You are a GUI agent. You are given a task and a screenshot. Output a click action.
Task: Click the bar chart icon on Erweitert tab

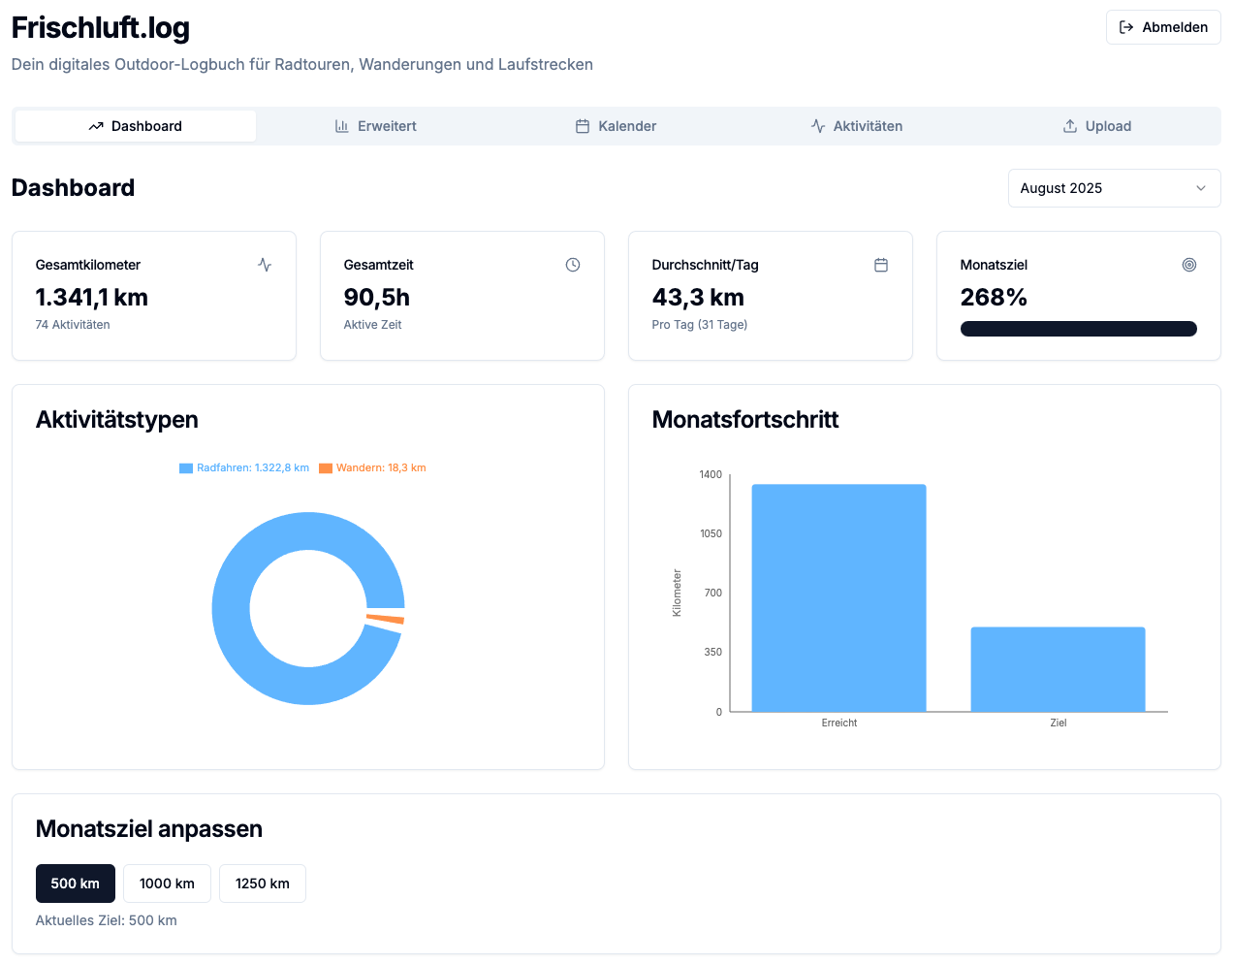coord(342,126)
